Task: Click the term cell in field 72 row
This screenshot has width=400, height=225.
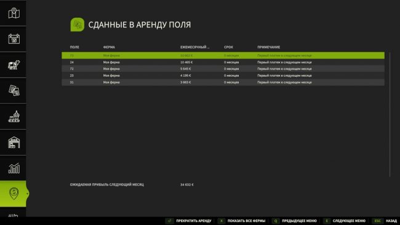Action: pyautogui.click(x=231, y=69)
